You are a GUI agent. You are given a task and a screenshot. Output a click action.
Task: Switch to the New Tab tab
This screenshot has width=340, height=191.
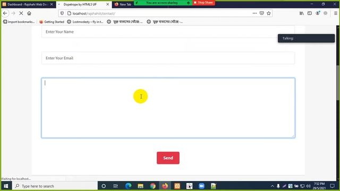123,4
